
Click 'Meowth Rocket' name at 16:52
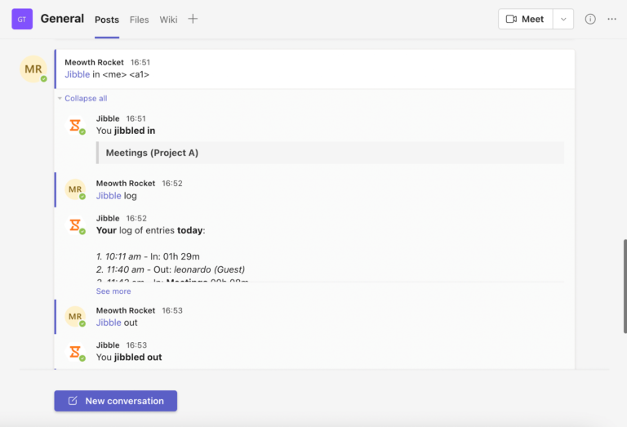[126, 184]
